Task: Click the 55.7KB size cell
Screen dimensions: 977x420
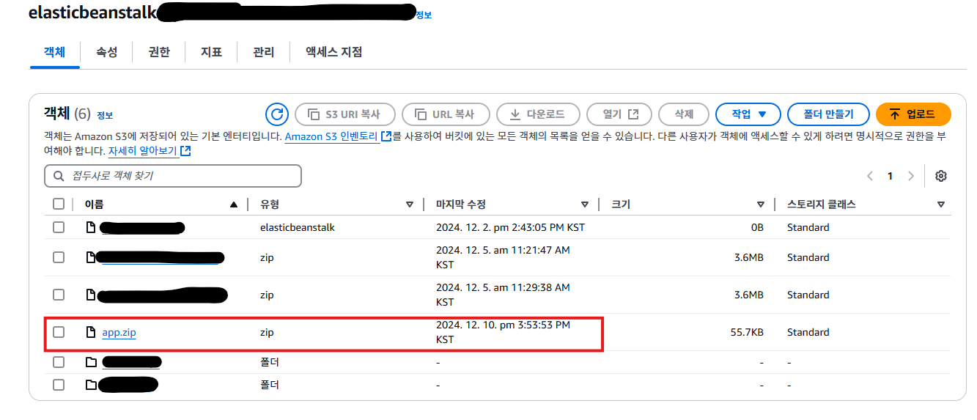Action: (748, 332)
